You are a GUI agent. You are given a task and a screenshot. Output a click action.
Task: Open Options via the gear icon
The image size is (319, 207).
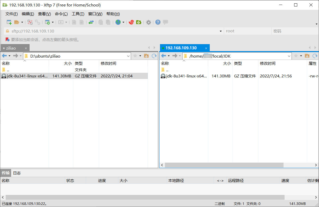pyautogui.click(x=148, y=22)
